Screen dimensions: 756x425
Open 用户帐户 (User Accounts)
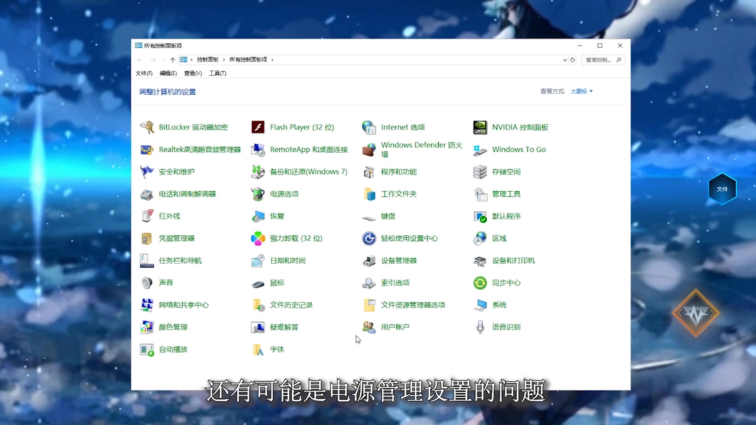tap(395, 327)
